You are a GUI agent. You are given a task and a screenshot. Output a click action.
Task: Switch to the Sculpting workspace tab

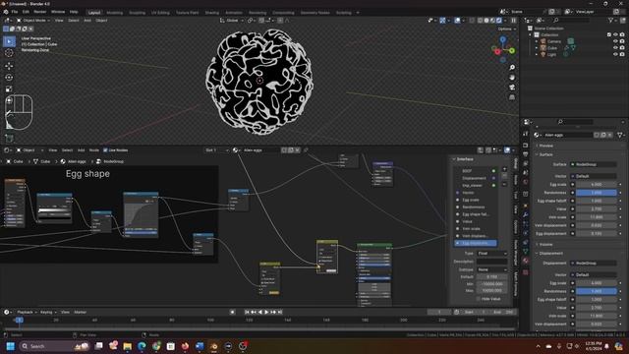tap(137, 13)
